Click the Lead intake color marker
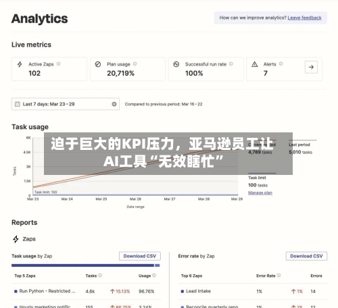338x308 pixels. (x=183, y=291)
